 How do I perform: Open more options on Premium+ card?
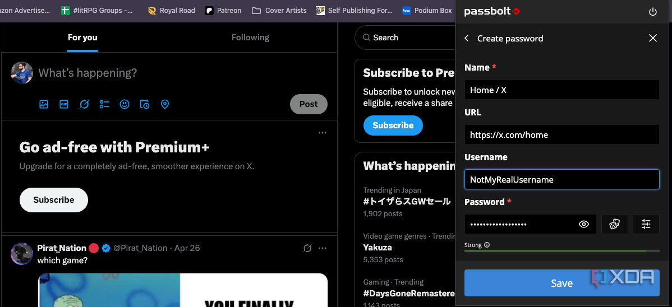323,133
